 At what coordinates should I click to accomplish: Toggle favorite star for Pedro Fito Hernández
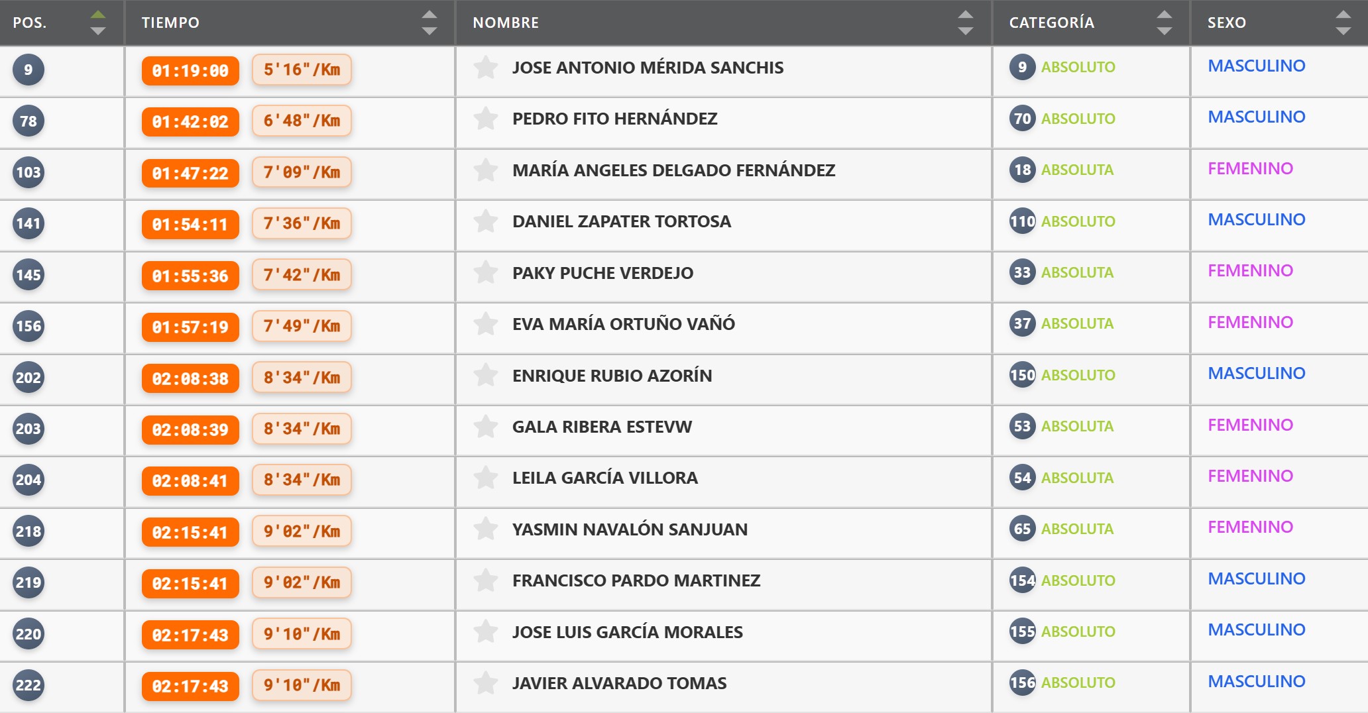[485, 119]
